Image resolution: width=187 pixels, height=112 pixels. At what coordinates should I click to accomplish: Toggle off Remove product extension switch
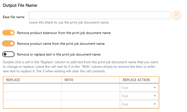pyautogui.click(x=8, y=33)
